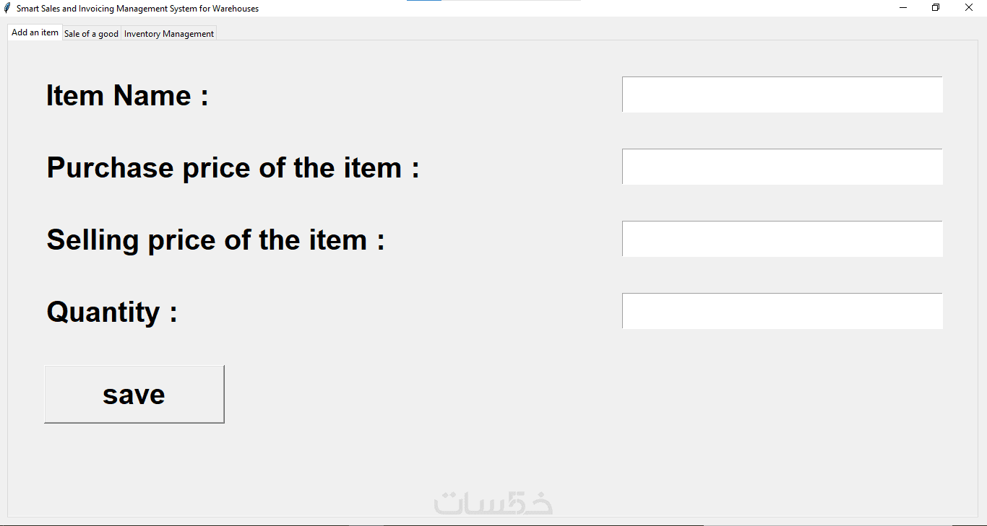The height and width of the screenshot is (526, 987).
Task: Click the Purchase price of the item label
Action: point(233,167)
